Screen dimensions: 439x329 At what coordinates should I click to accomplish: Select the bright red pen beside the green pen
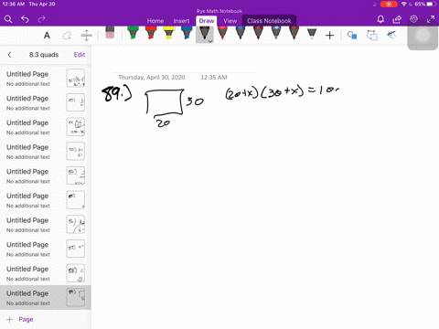tap(151, 33)
